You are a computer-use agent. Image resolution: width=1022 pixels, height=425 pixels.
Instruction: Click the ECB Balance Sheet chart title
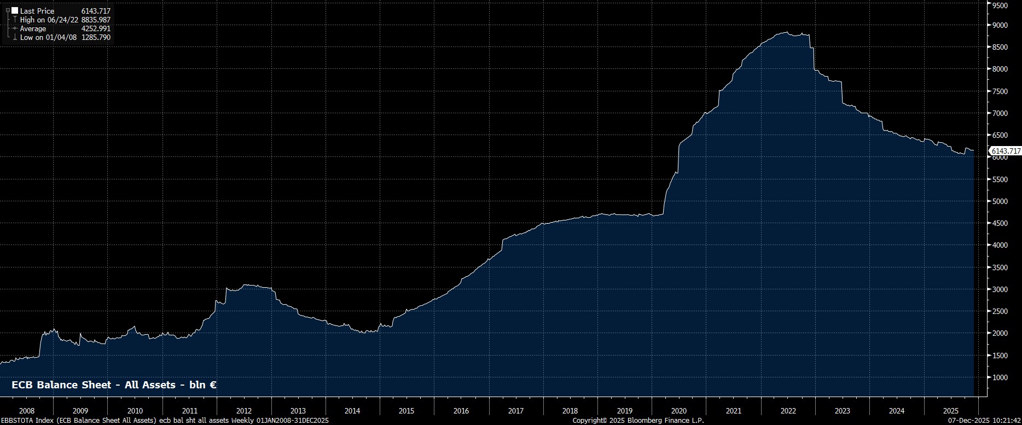pos(114,385)
